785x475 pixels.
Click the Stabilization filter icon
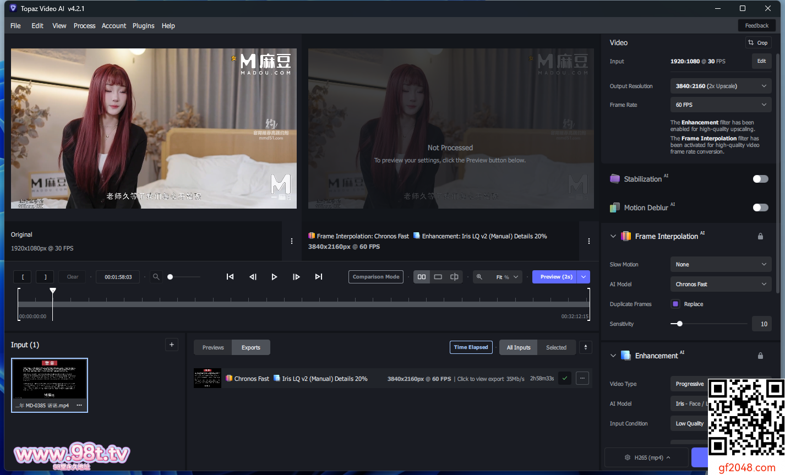pyautogui.click(x=615, y=179)
